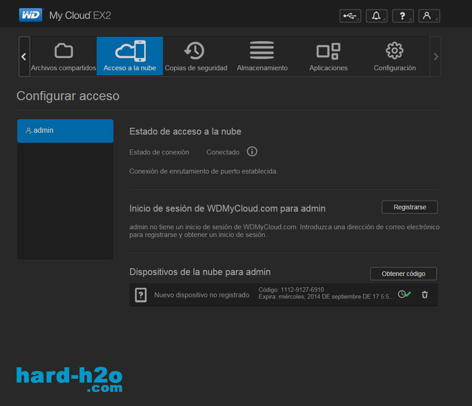Click the Obtener código button
The image size is (472, 406).
(403, 273)
